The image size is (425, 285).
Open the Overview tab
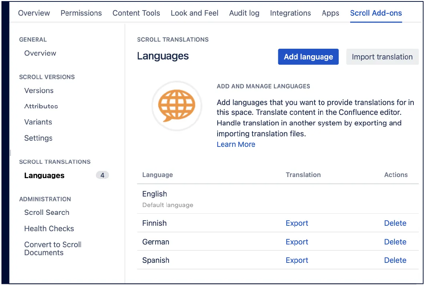tap(34, 13)
